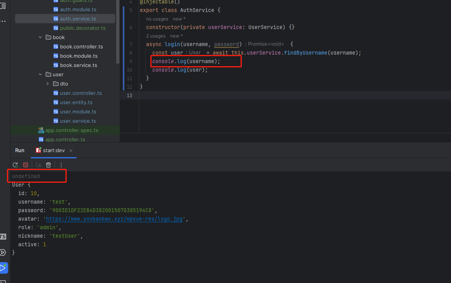
Task: Click 'new *' hint above constructor
Action: 179,19
